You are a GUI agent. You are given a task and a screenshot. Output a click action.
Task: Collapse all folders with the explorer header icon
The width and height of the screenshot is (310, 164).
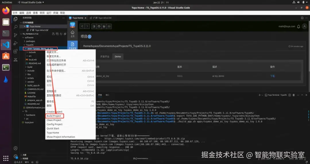tap(65, 34)
